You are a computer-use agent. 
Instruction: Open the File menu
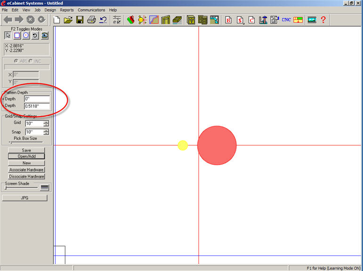point(5,10)
